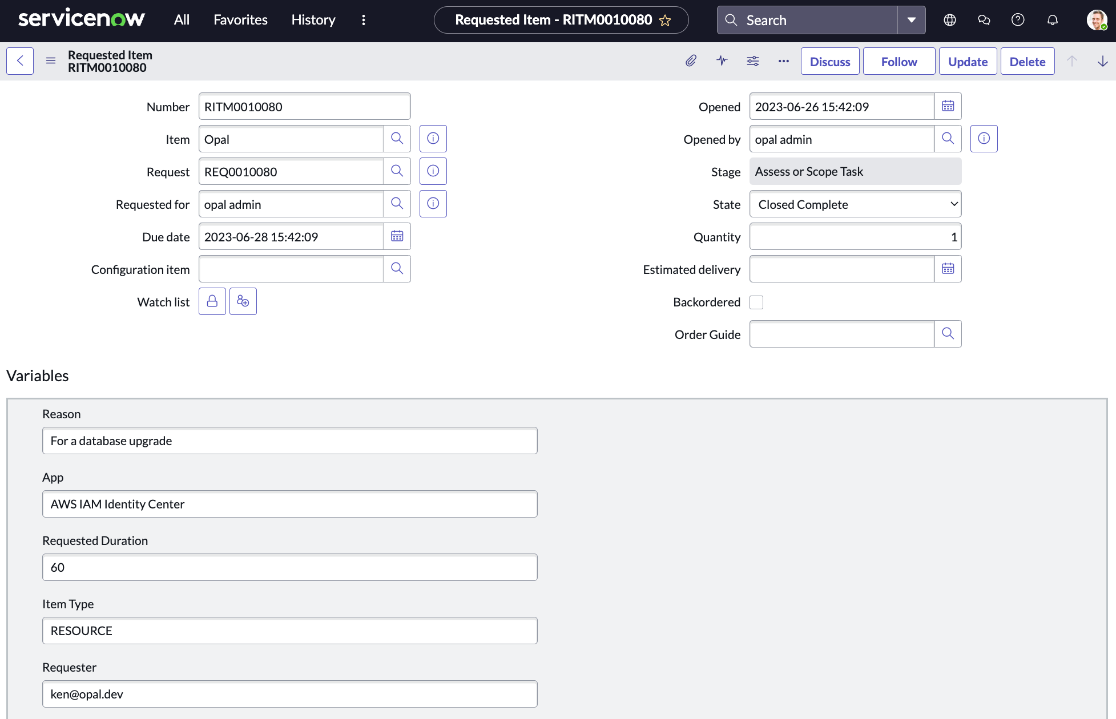This screenshot has height=719, width=1116.
Task: Toggle the Backordered checkbox
Action: tap(756, 302)
